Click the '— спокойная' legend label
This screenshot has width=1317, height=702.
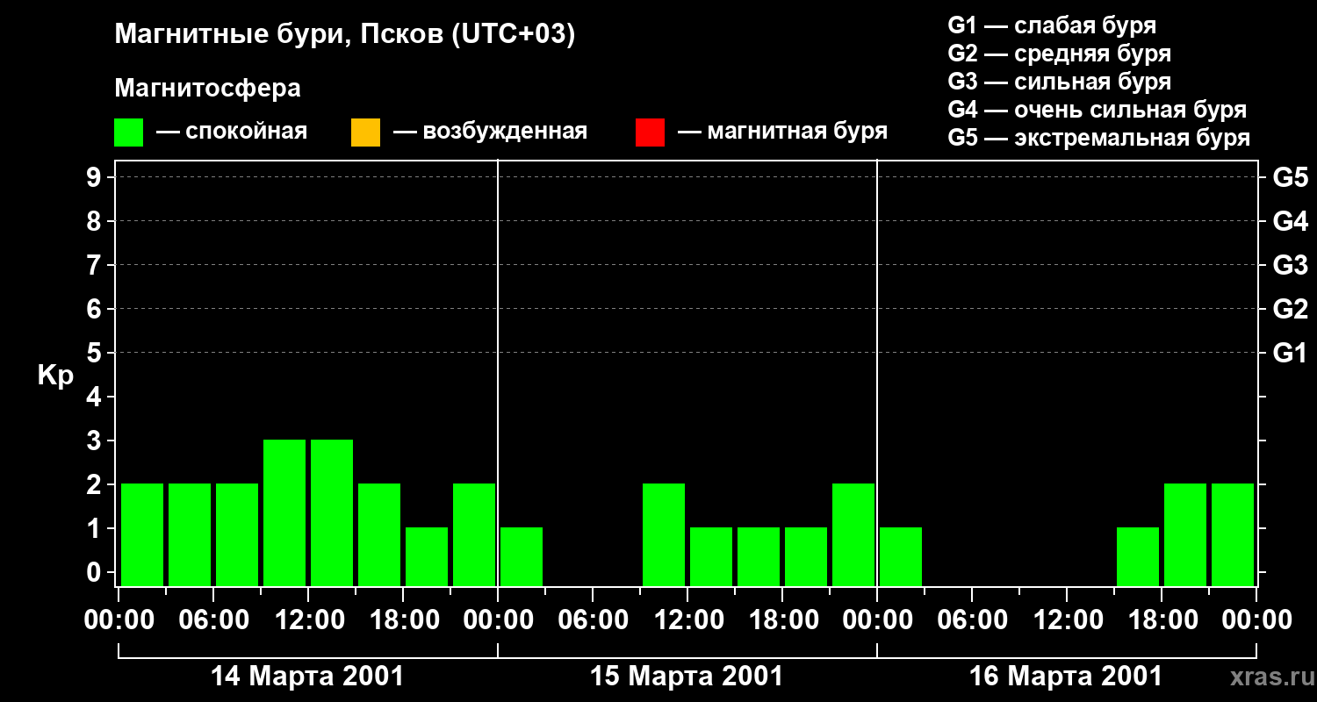[x=232, y=132]
